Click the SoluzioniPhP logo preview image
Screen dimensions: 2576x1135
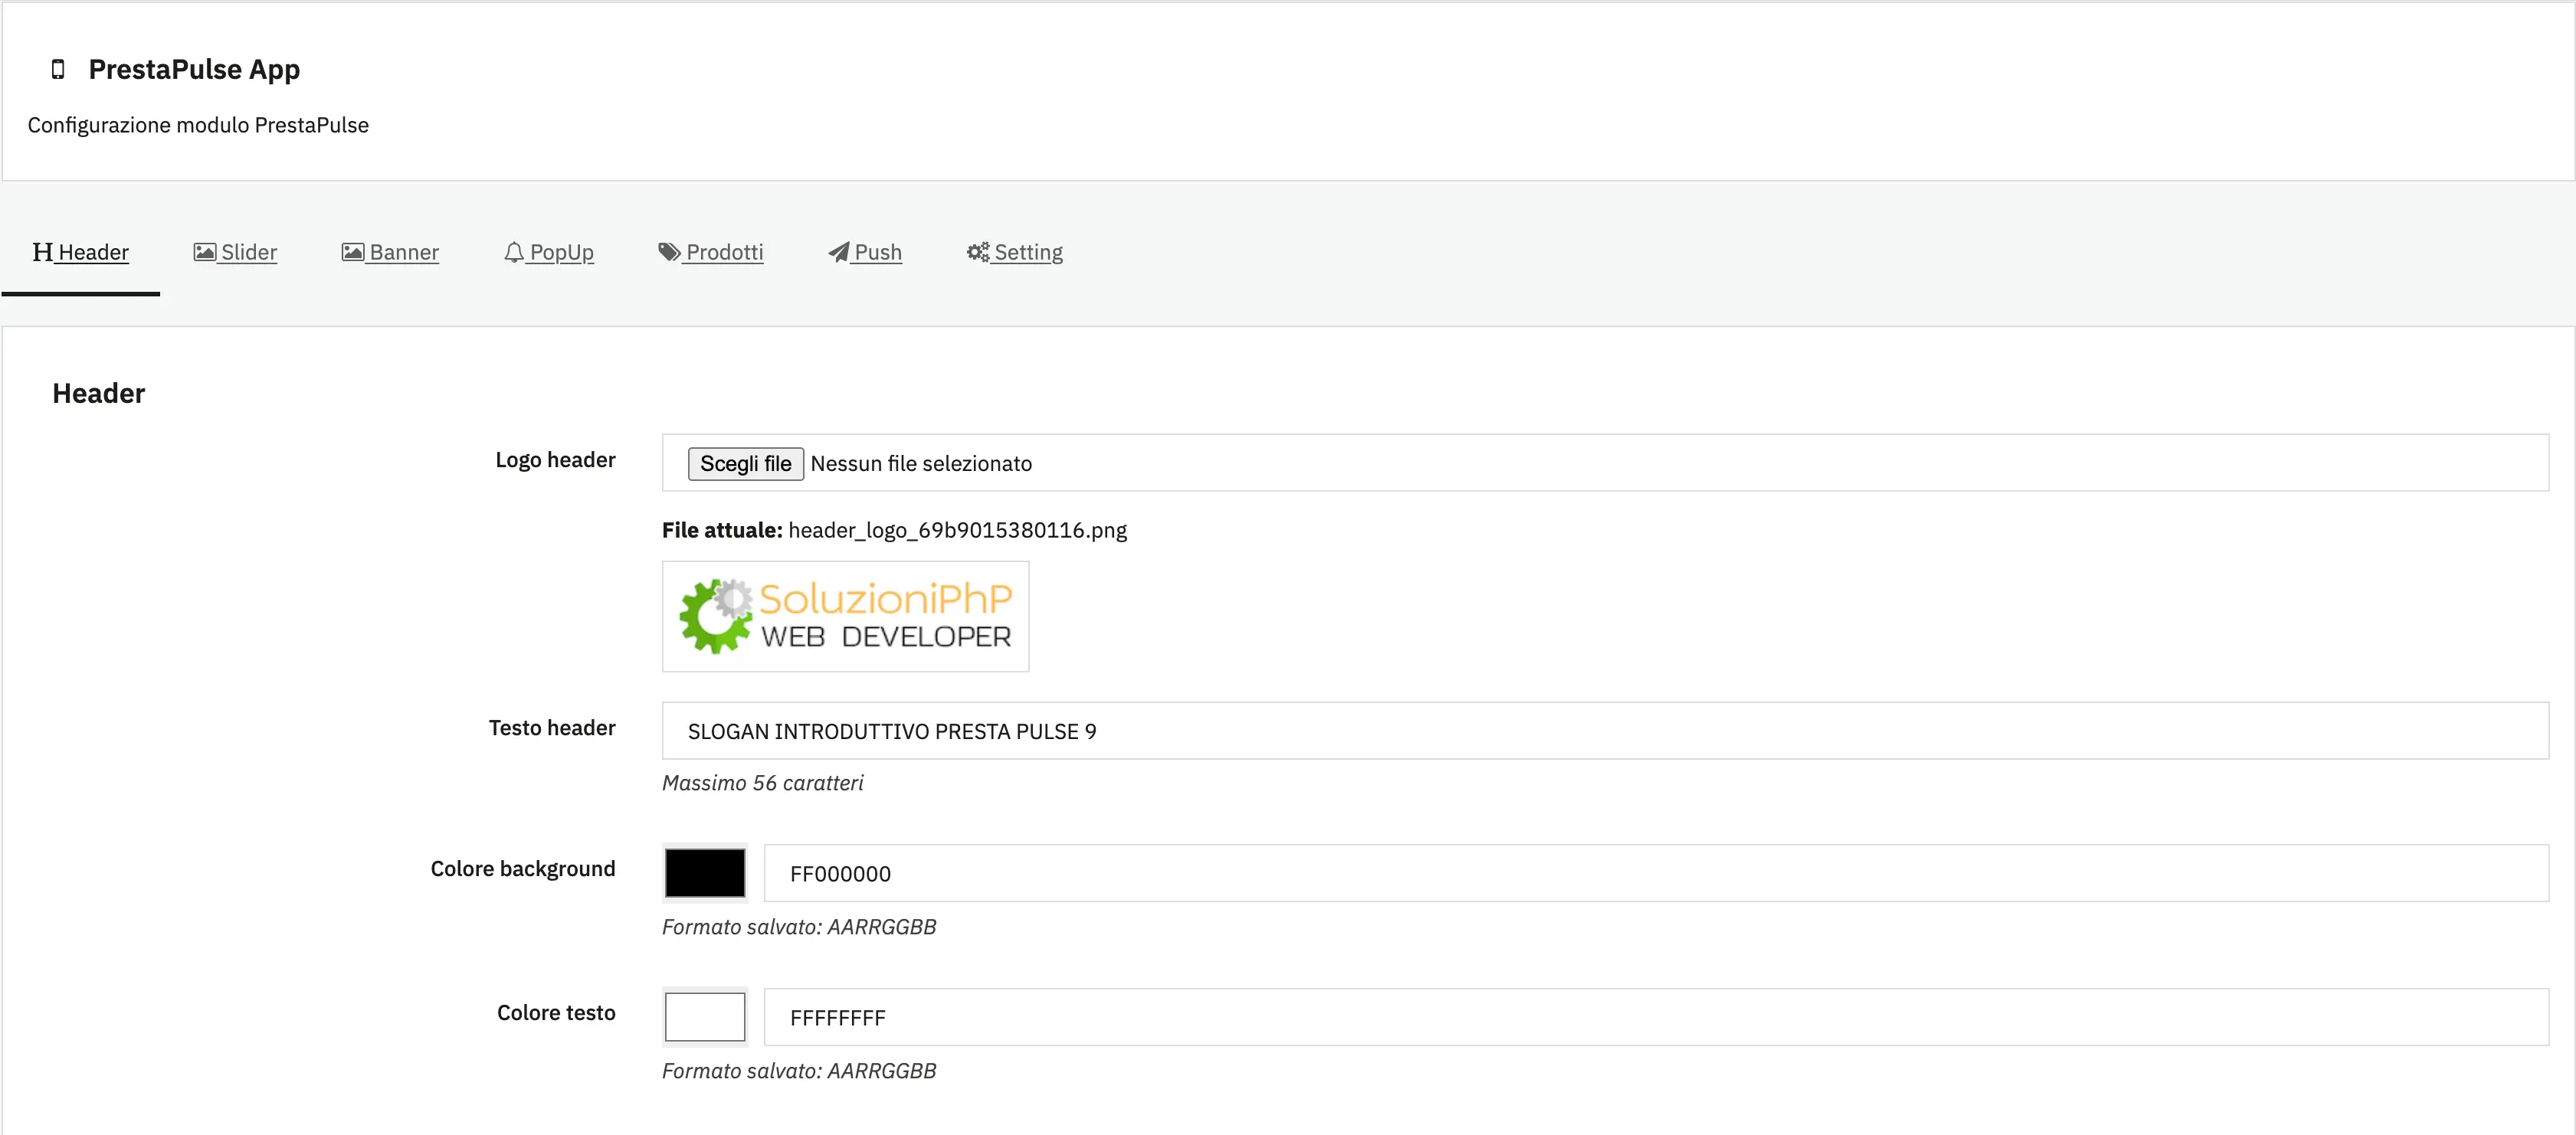coord(845,617)
